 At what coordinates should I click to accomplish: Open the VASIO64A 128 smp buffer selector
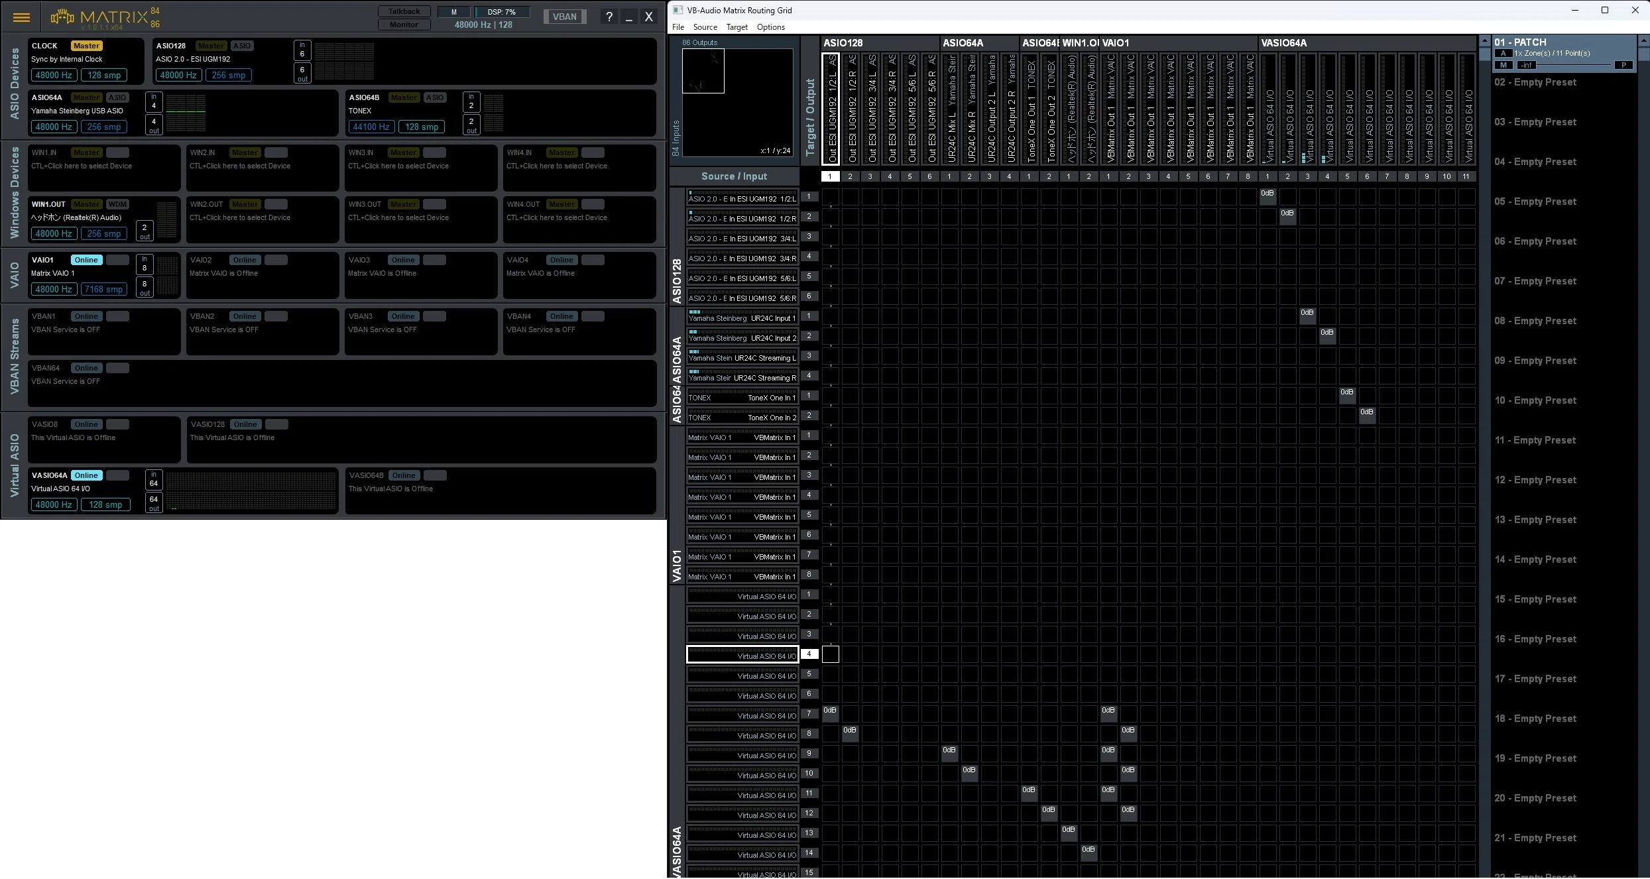click(x=105, y=504)
